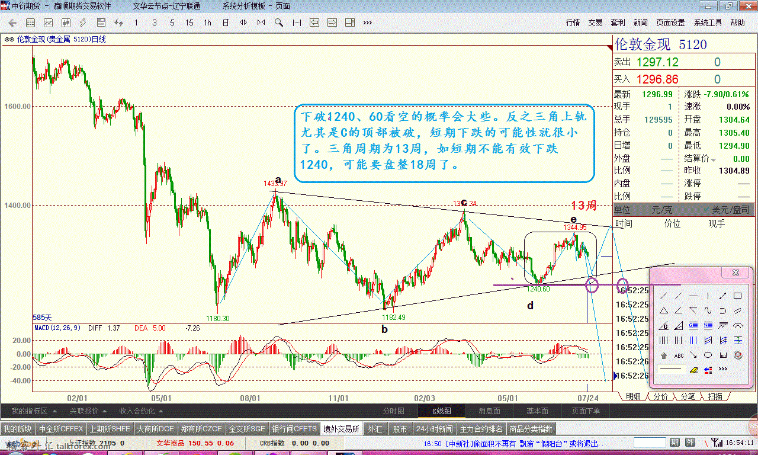Open the 结算价 dropdown arrow
758x455 pixels.
(x=714, y=159)
